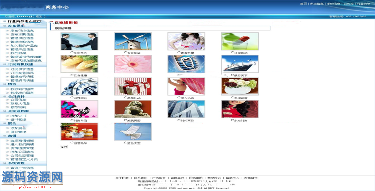Select the 多彩商务 template radio button
Screen dimensions: 375x191
pos(72,53)
